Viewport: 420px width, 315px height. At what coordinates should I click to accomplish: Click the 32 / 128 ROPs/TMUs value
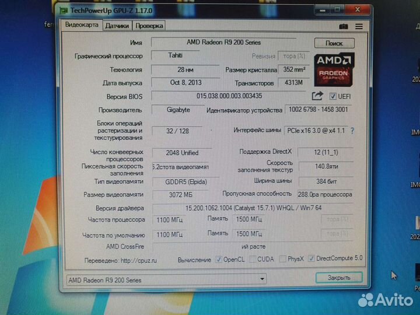point(177,131)
